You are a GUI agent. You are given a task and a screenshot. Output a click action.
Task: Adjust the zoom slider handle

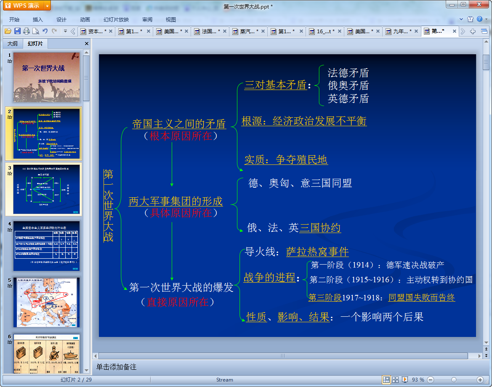(x=454, y=380)
